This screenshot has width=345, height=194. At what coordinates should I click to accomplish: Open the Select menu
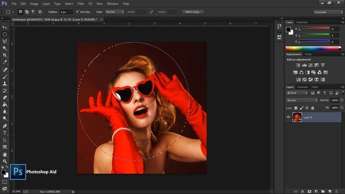(x=69, y=4)
